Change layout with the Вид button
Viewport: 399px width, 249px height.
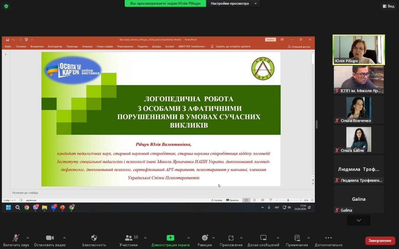(388, 6)
